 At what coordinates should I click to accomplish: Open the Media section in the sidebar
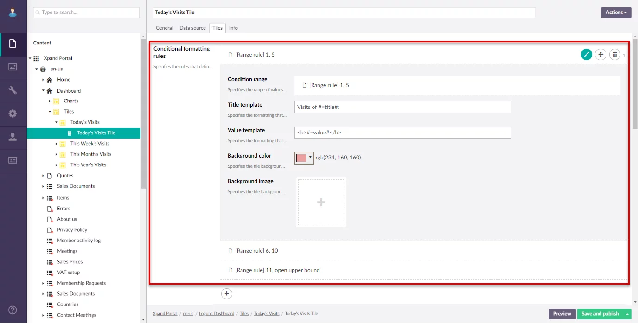13,67
